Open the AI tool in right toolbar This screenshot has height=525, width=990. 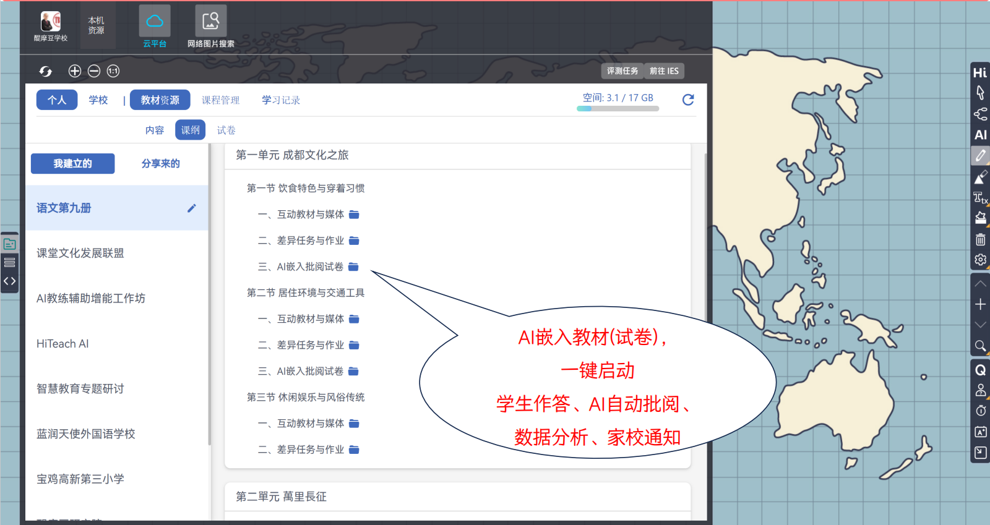click(x=980, y=135)
